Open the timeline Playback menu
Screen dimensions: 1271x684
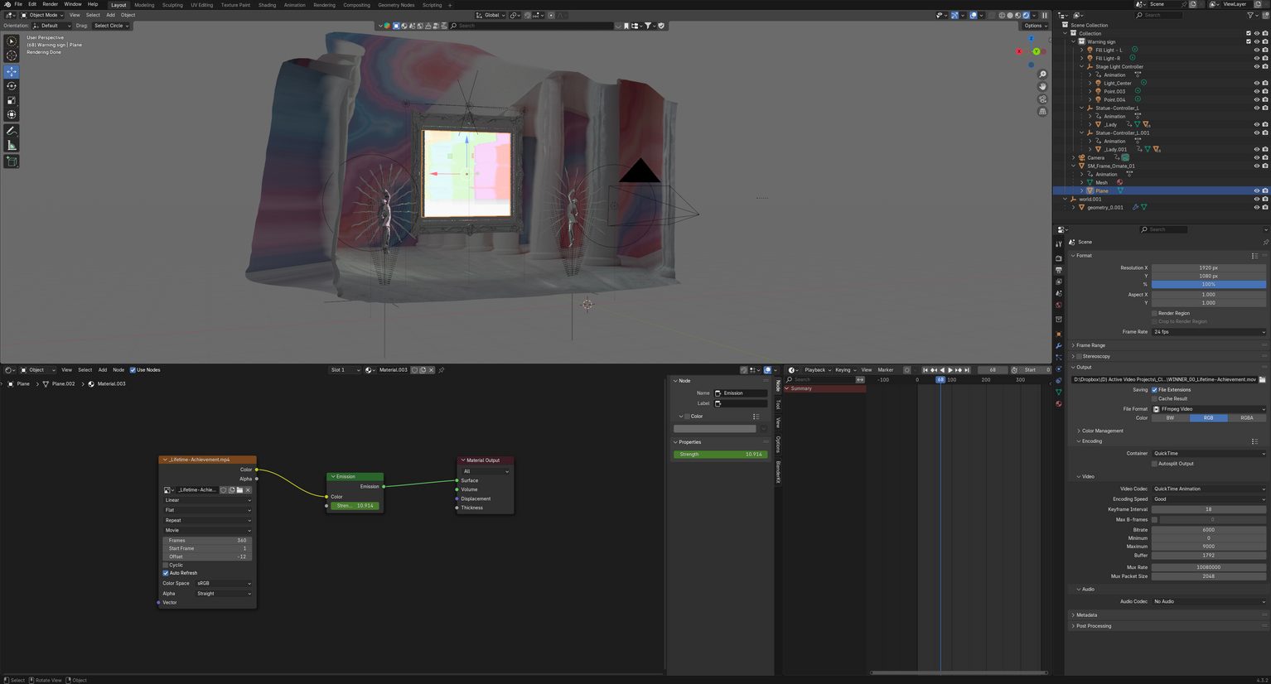[815, 370]
